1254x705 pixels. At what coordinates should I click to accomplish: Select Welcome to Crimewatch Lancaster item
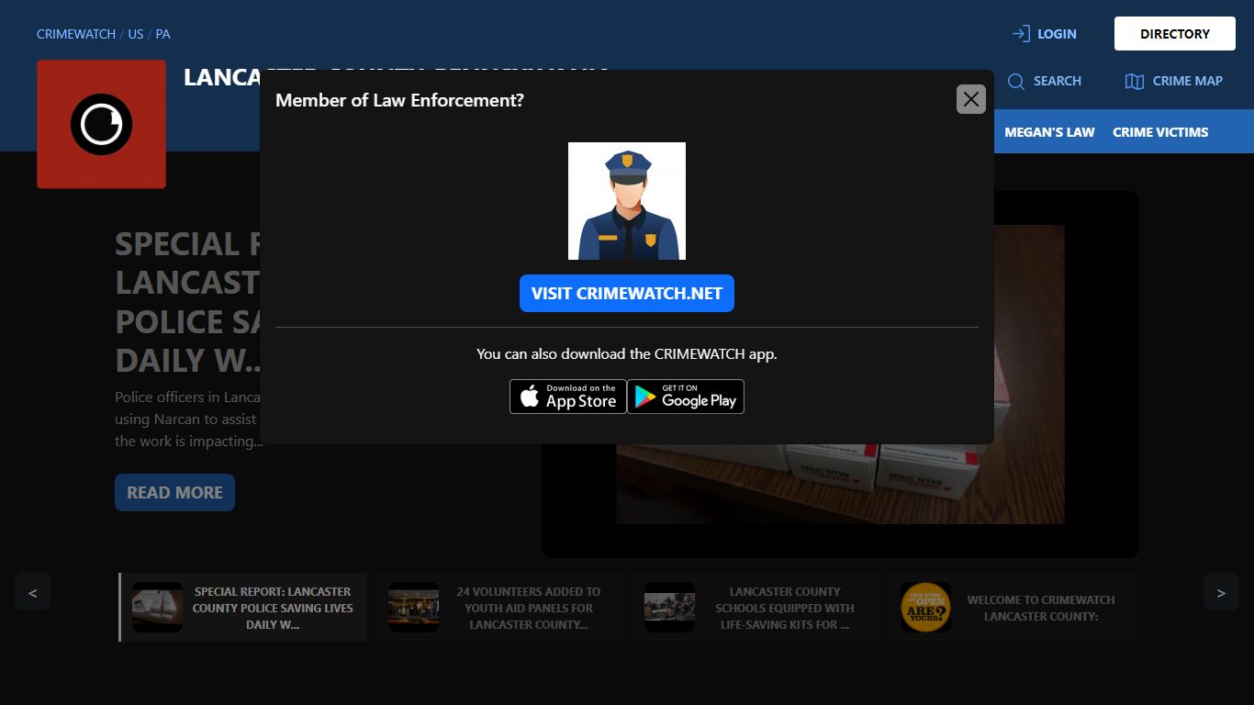1011,608
